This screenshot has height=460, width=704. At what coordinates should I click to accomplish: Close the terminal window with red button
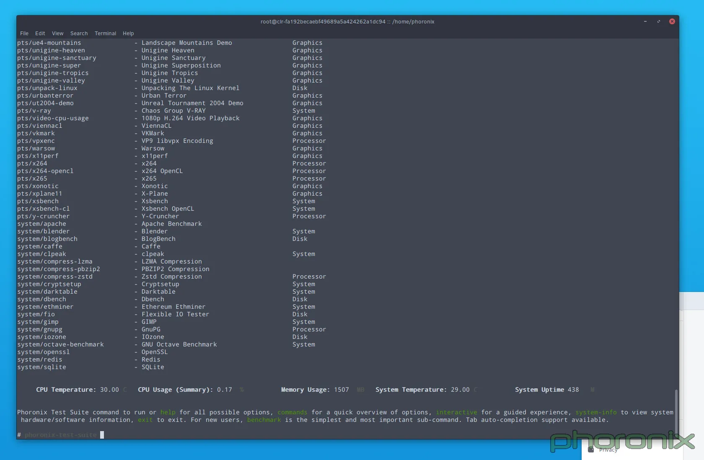(672, 21)
